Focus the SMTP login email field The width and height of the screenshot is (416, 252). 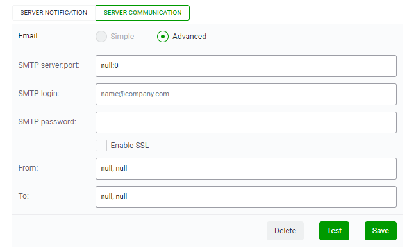pyautogui.click(x=246, y=94)
